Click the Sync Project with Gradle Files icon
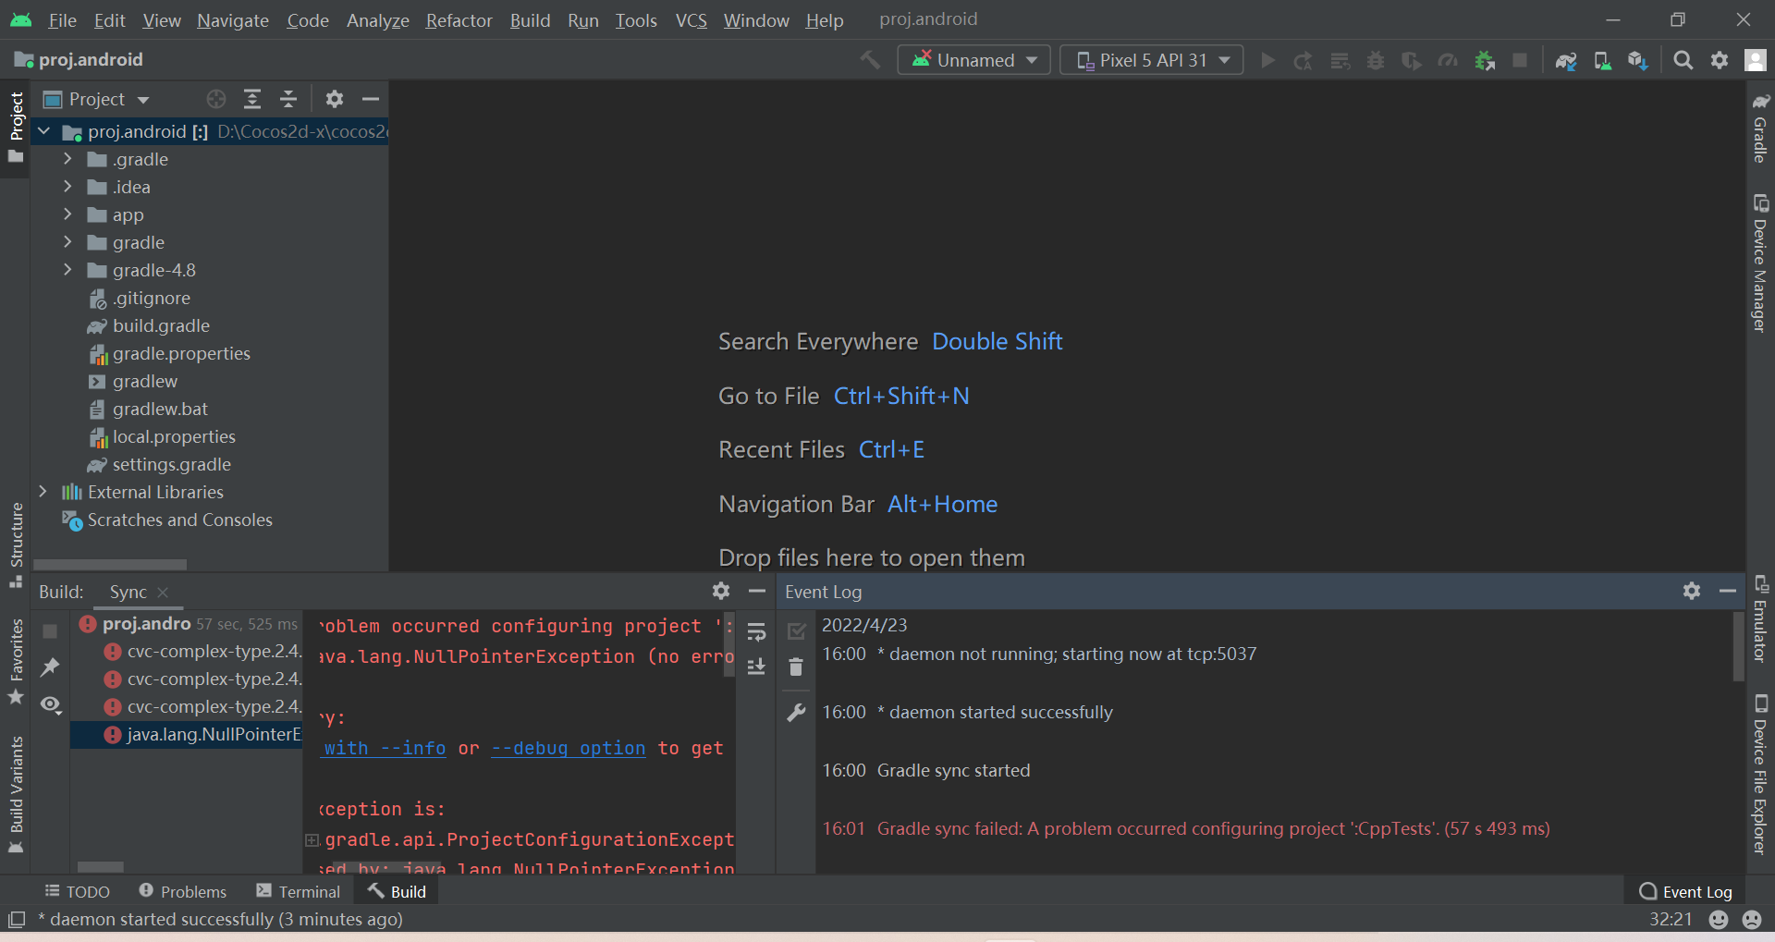This screenshot has width=1775, height=942. pos(1565,61)
